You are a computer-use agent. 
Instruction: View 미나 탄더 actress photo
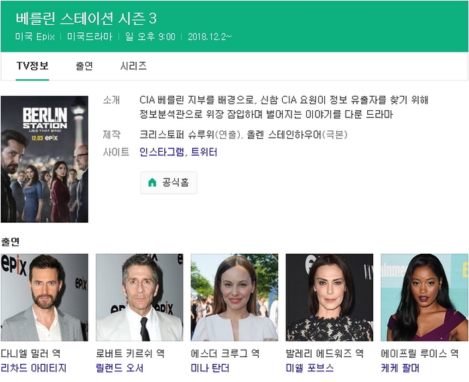pyautogui.click(x=234, y=297)
